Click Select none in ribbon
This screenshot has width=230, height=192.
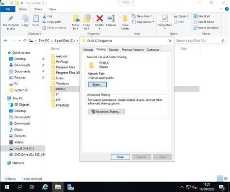(x=203, y=22)
